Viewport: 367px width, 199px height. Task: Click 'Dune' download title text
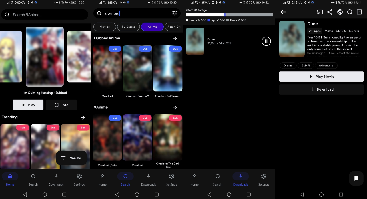[x=211, y=39]
